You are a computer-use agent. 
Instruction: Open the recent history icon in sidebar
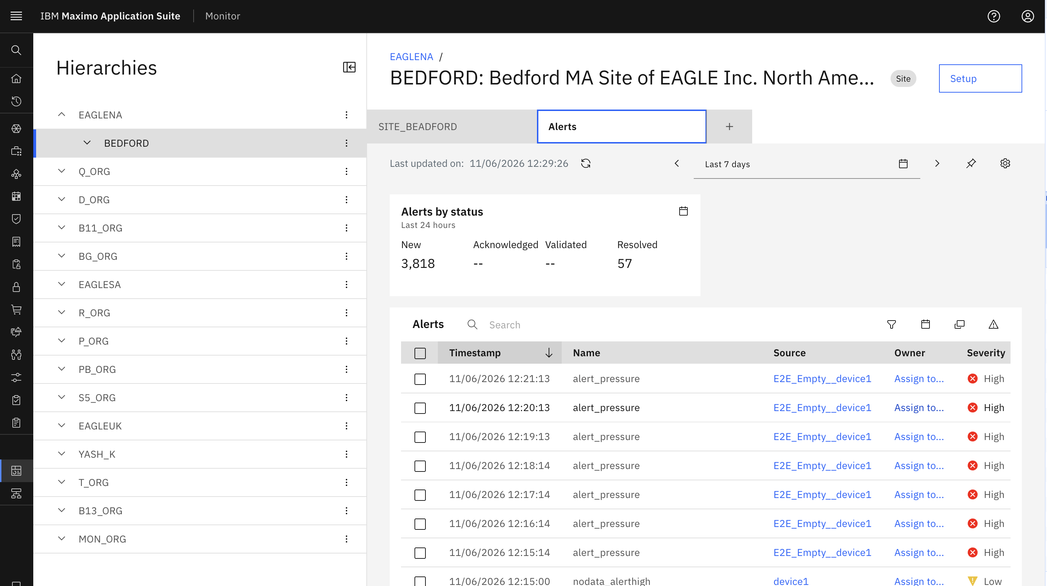coord(16,101)
